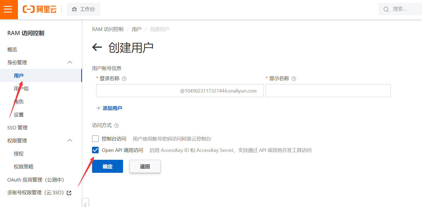Click the 访问方式 section label
The image size is (422, 207).
pos(102,125)
